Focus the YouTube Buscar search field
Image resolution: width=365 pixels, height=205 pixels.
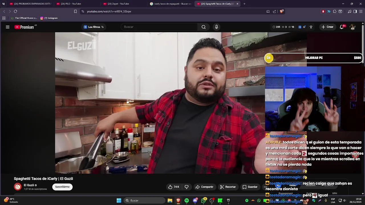point(160,27)
